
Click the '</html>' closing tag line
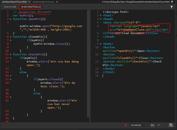tap(109, 72)
